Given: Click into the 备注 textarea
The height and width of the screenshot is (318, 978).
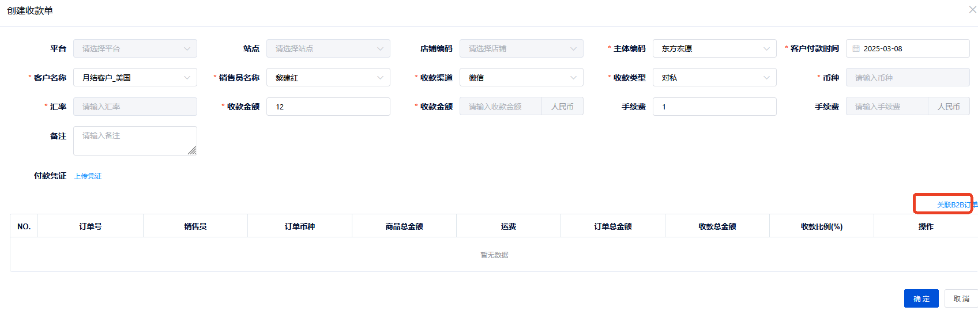Looking at the screenshot, I should (135, 141).
